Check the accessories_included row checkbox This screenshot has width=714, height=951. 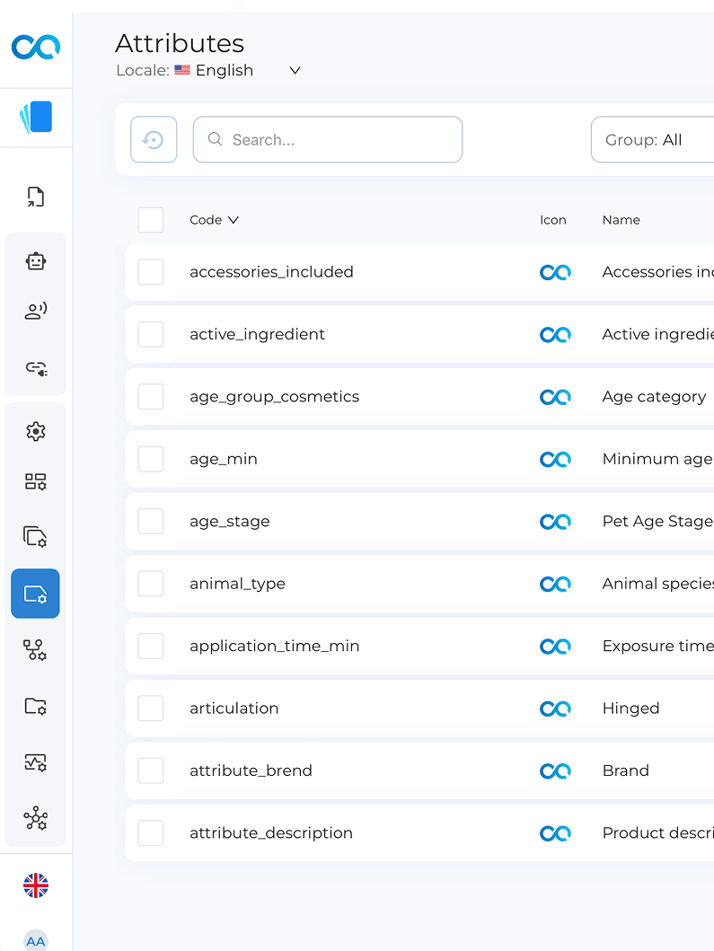(x=151, y=272)
